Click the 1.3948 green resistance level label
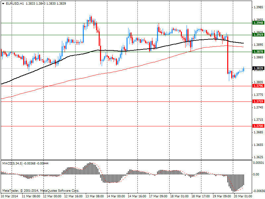Screen dimensions: 265x199 coord(258,23)
